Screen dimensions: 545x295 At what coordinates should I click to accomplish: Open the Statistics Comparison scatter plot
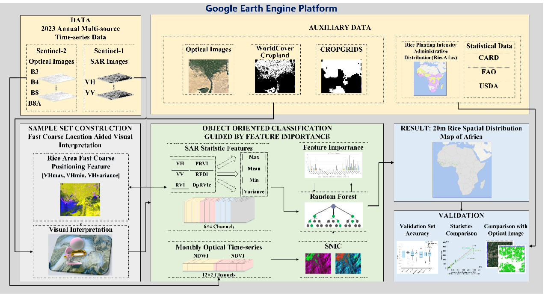(461, 256)
